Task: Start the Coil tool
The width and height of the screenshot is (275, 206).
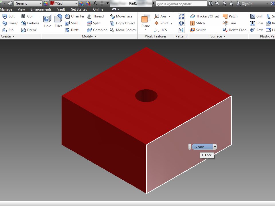Action: [27, 16]
